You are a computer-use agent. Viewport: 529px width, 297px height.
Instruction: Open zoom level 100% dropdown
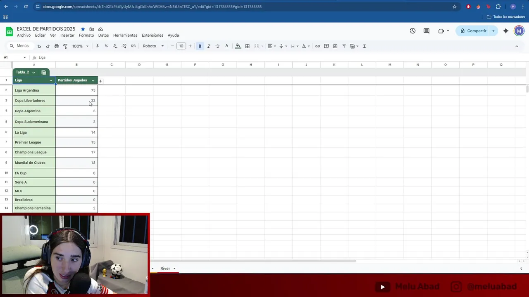point(80,46)
